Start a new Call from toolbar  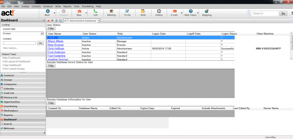pyautogui.click(x=95, y=11)
